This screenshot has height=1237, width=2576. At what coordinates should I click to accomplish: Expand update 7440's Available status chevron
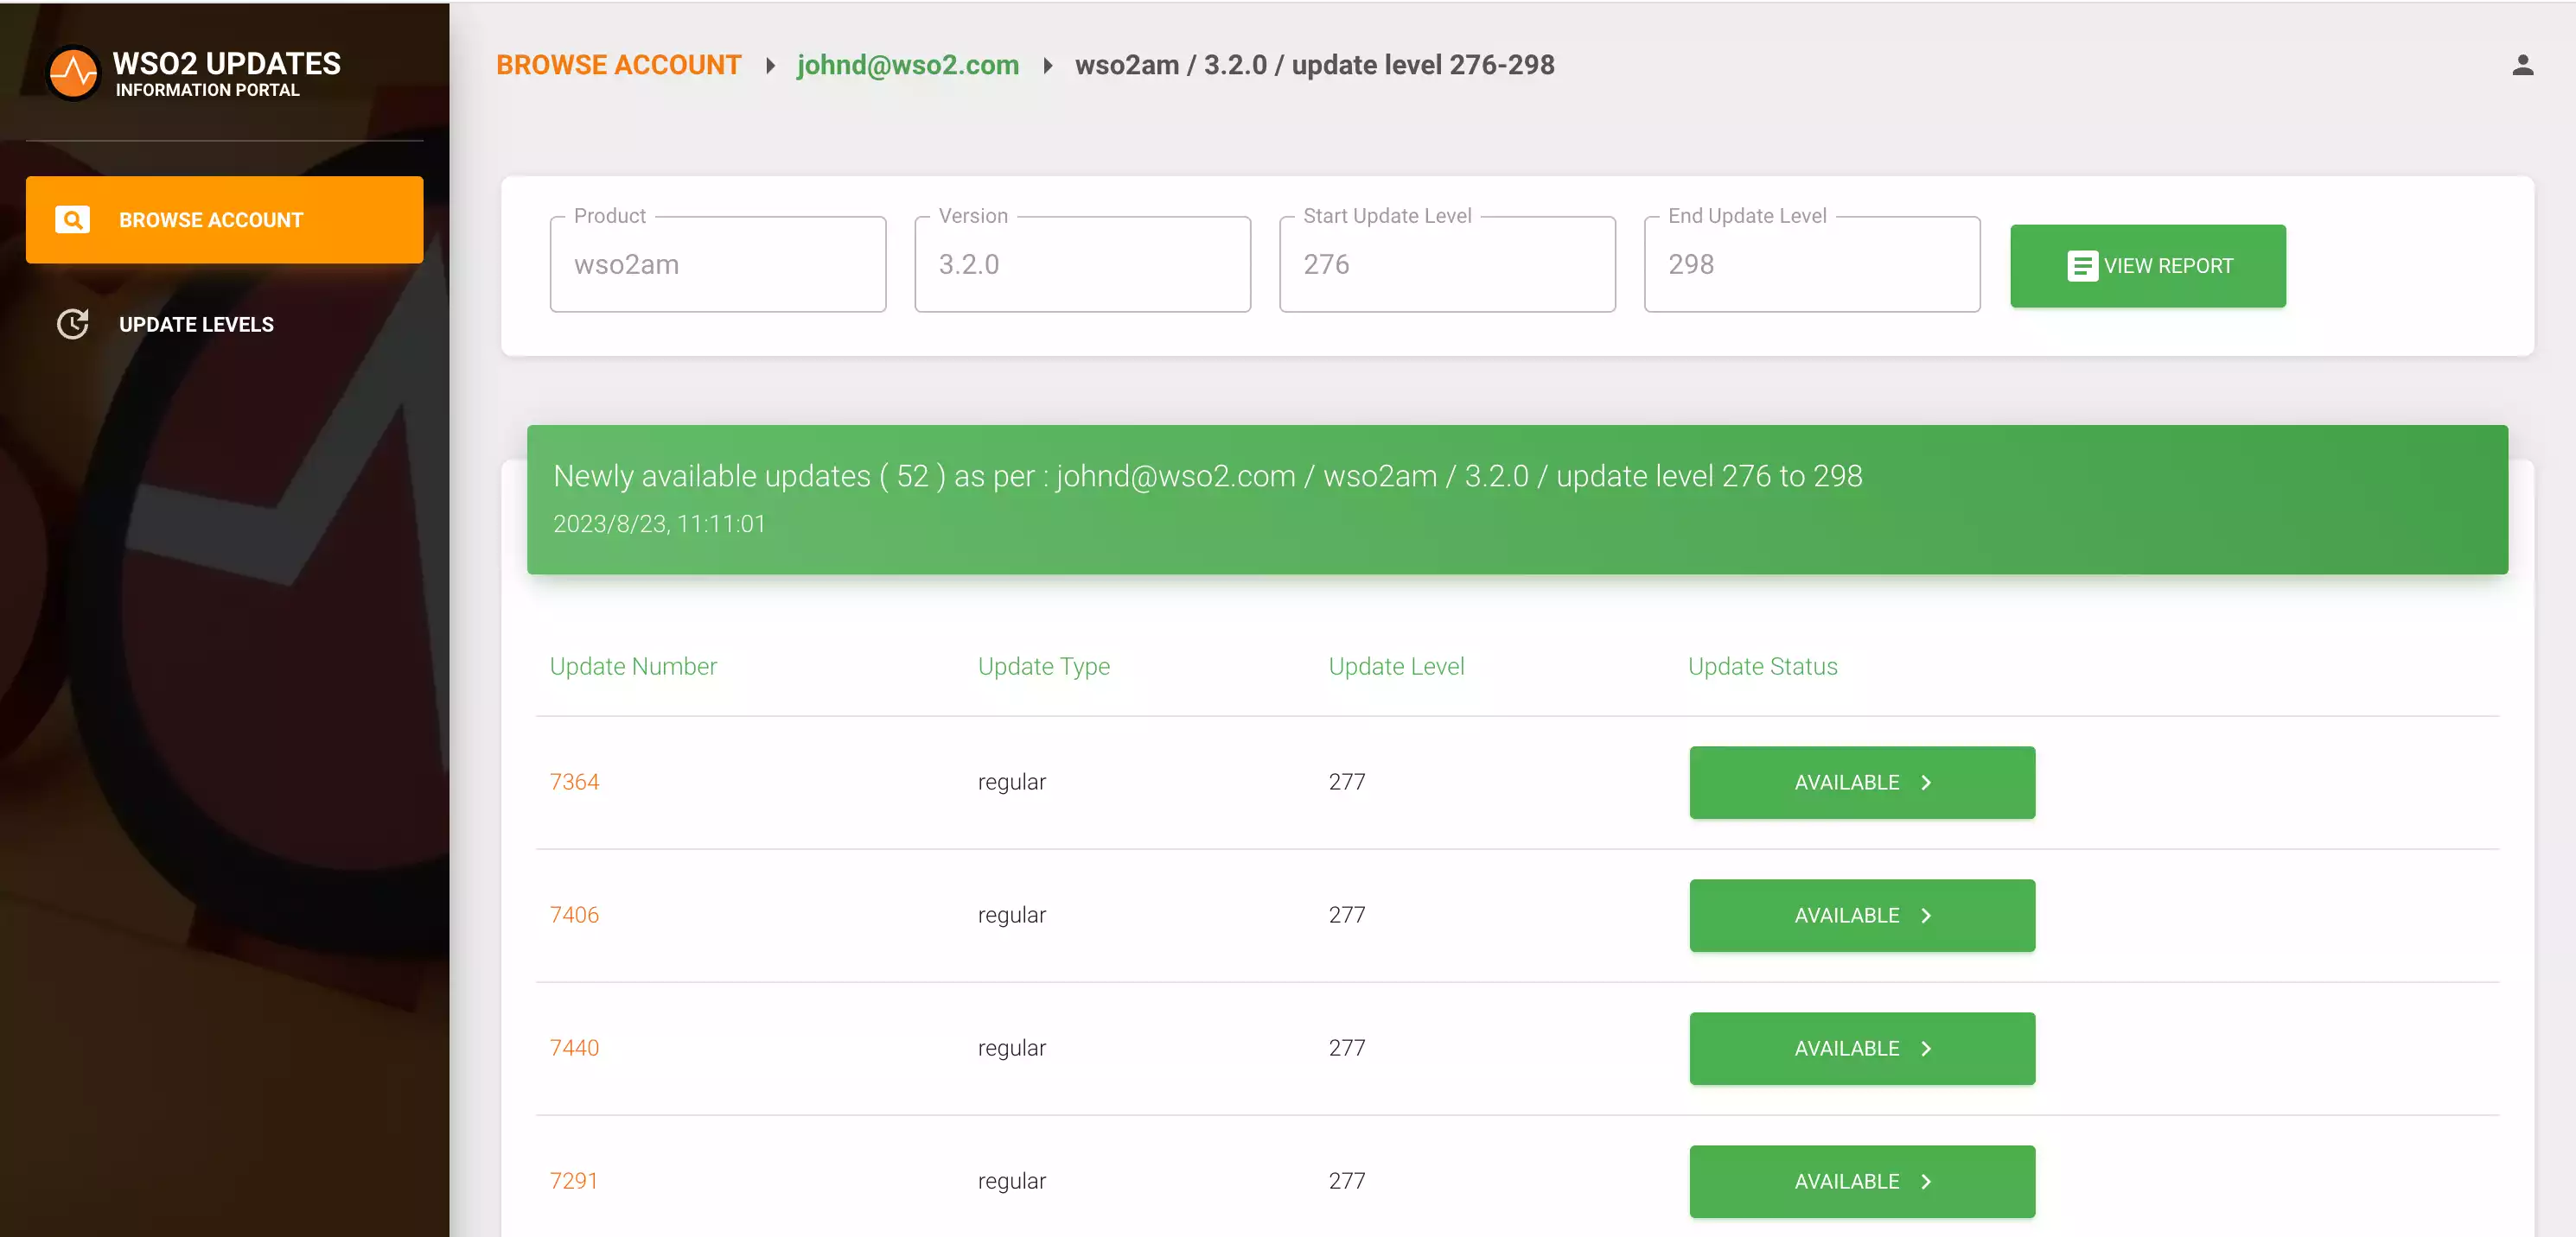tap(1925, 1048)
